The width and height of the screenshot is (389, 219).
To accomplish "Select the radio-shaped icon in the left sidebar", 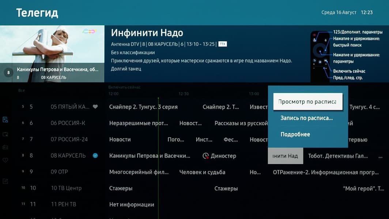I will 5,147.
